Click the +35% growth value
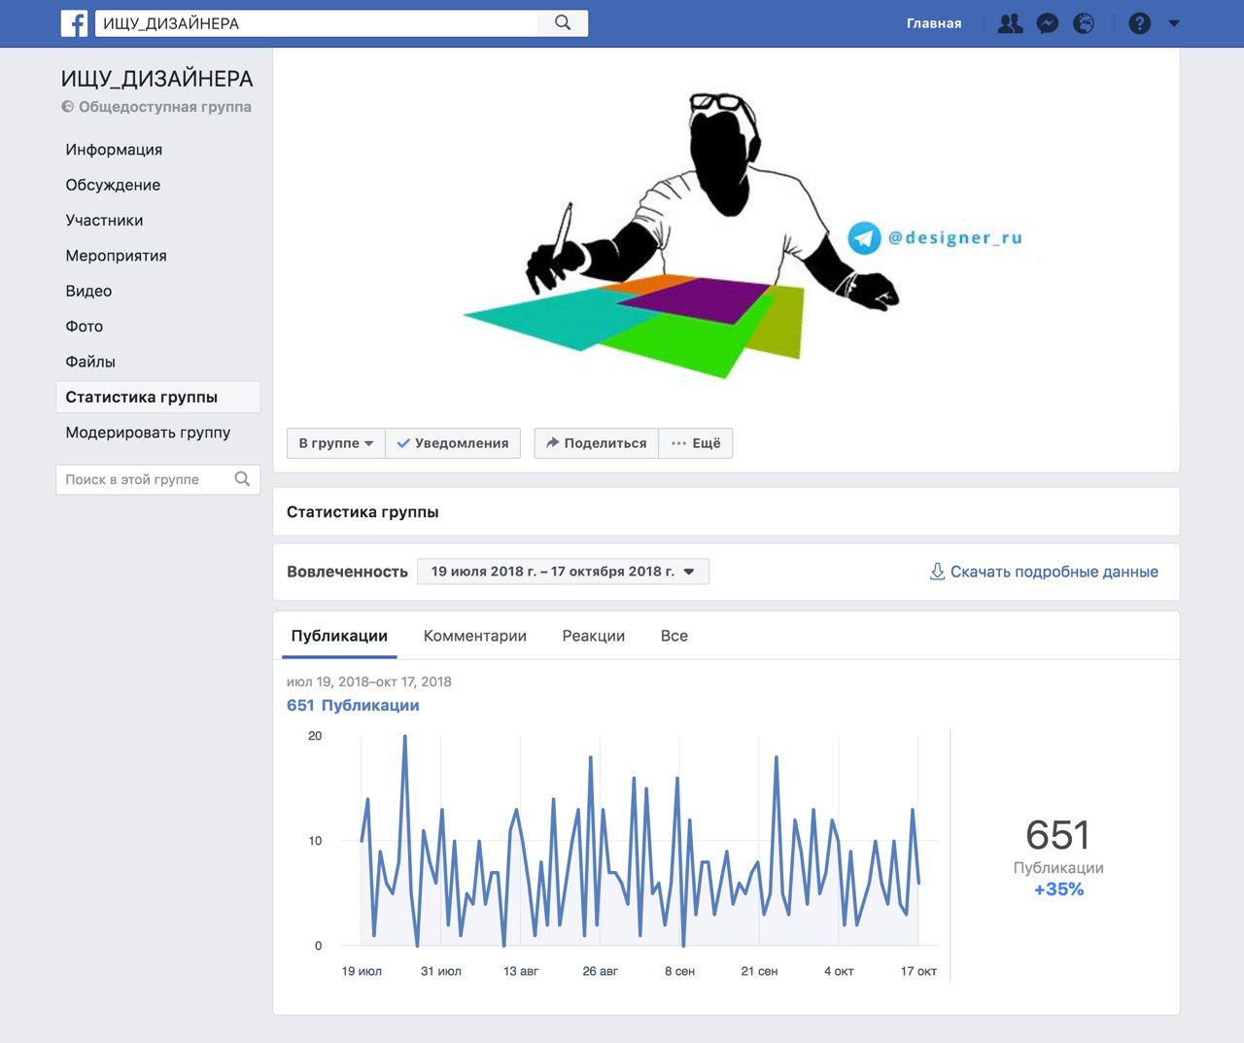This screenshot has height=1043, width=1244. tap(1058, 889)
